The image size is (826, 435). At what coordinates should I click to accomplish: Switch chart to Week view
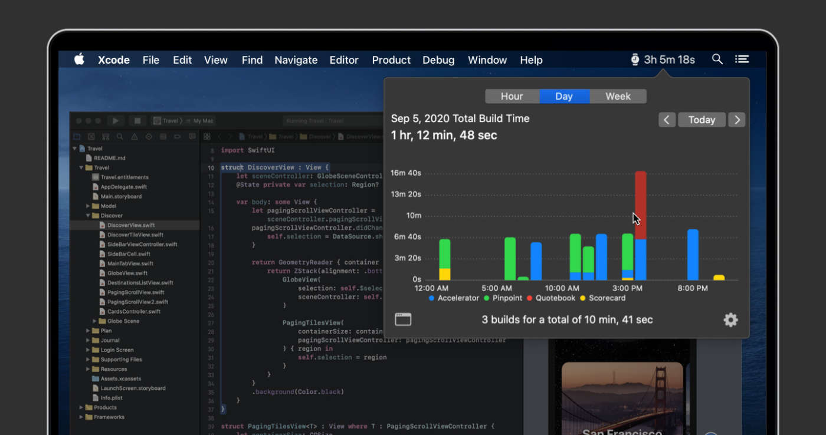pos(618,97)
